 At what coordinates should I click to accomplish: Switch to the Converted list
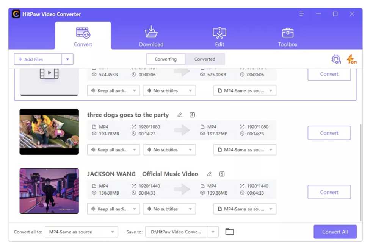tap(205, 59)
